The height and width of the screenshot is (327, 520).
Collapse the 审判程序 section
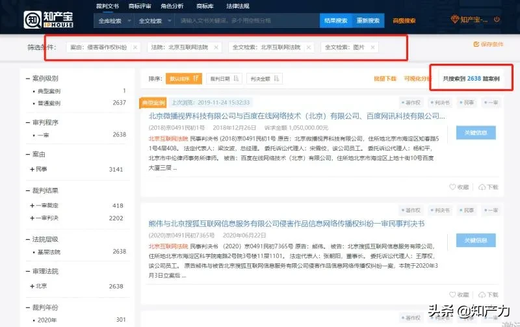click(x=28, y=123)
